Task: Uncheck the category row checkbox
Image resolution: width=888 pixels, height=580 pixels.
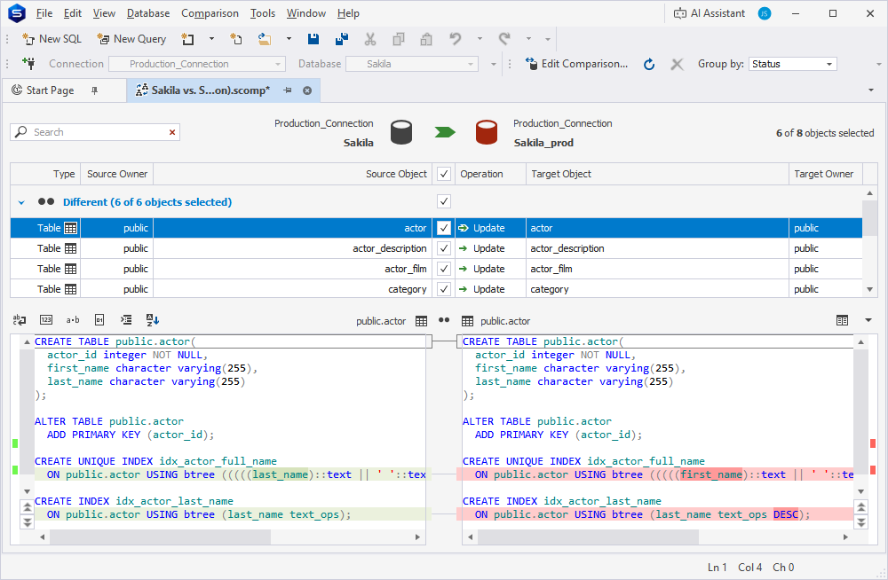Action: [x=444, y=289]
